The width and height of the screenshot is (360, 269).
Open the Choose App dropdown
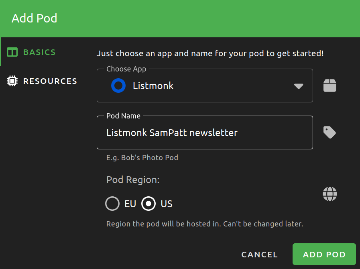point(205,86)
